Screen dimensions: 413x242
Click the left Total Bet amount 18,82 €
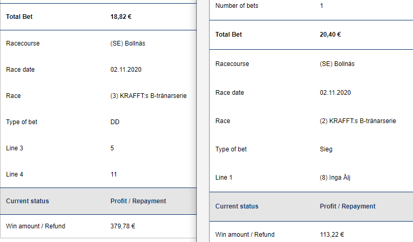tap(121, 17)
